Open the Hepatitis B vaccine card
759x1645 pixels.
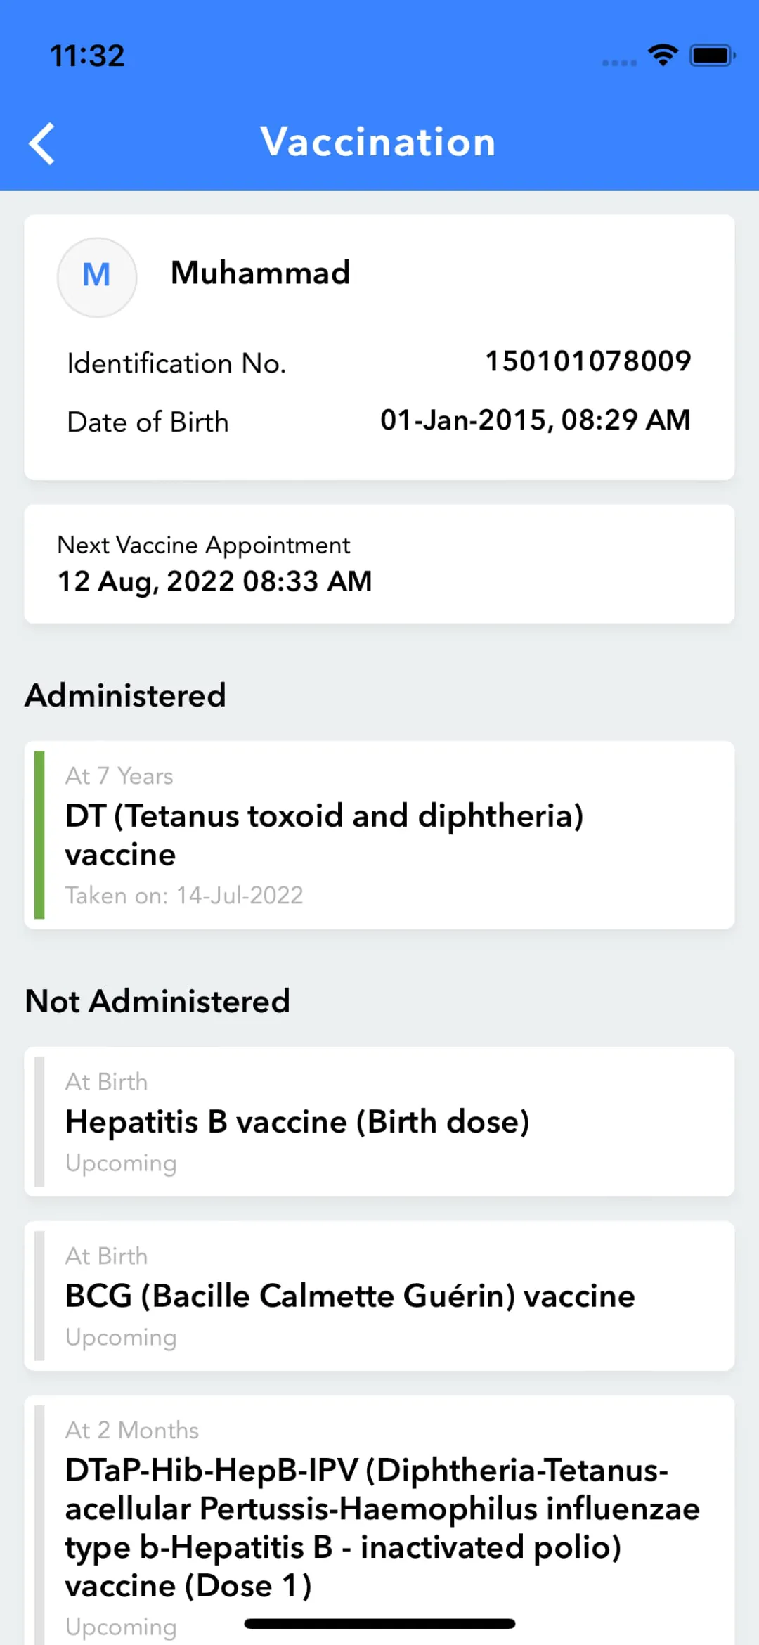point(379,1121)
